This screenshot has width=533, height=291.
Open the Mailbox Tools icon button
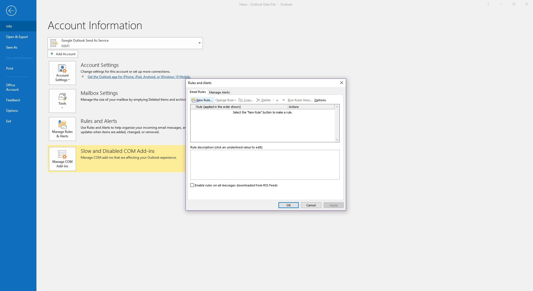[x=62, y=101]
